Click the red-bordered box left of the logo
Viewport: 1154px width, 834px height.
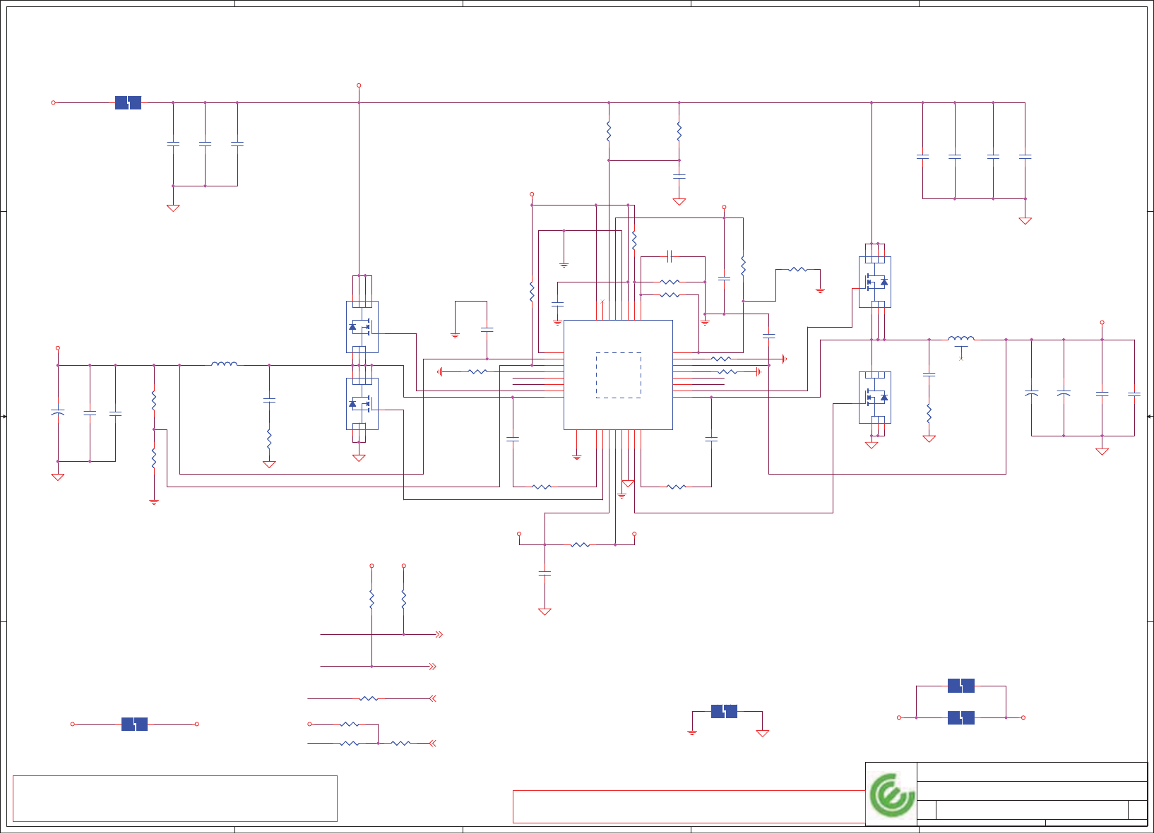click(x=689, y=806)
